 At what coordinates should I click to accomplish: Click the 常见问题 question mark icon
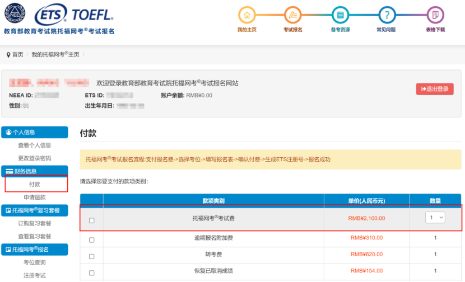point(387,15)
